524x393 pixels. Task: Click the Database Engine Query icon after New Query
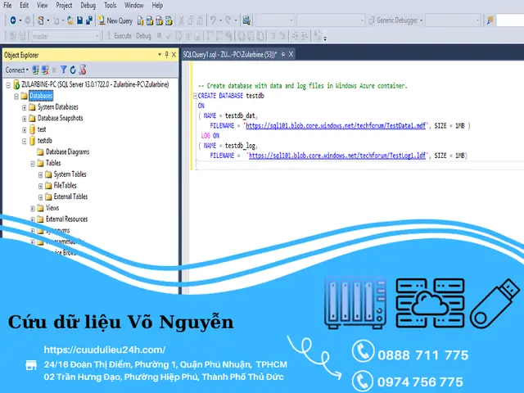tap(141, 21)
